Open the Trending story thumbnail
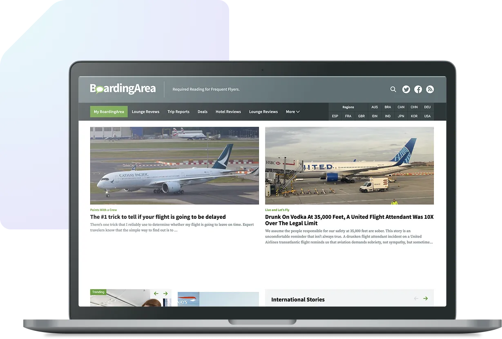Viewport: 502px width, 339px height. click(131, 298)
